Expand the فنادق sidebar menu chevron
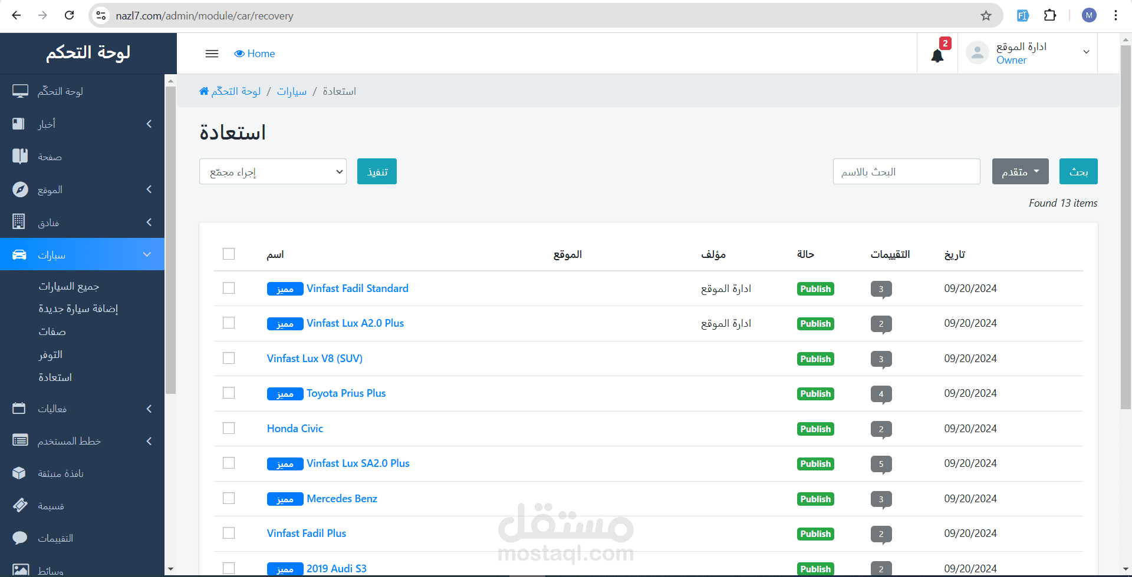Viewport: 1132px width, 577px height. [x=149, y=222]
